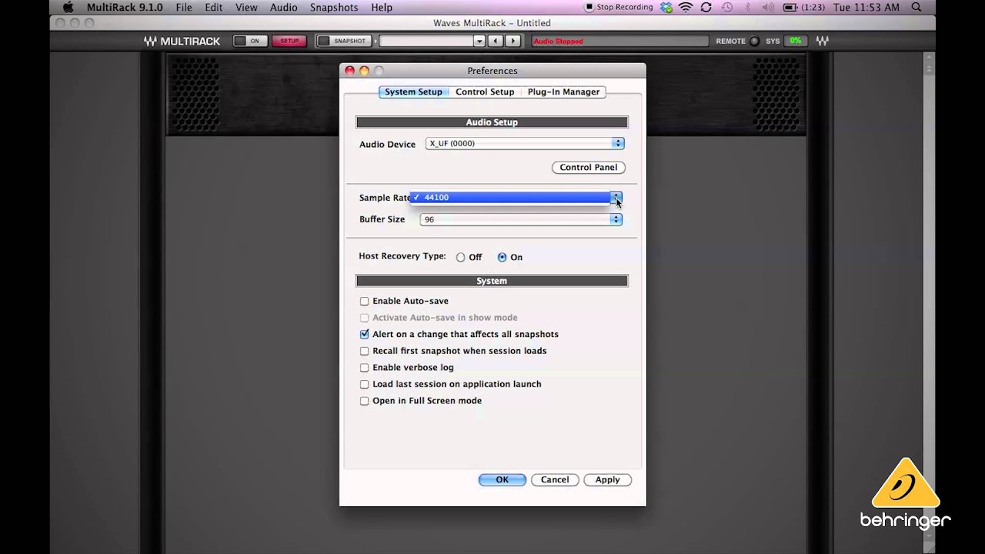This screenshot has width=985, height=554.
Task: Open the Wi-Fi status icon
Action: tap(686, 8)
